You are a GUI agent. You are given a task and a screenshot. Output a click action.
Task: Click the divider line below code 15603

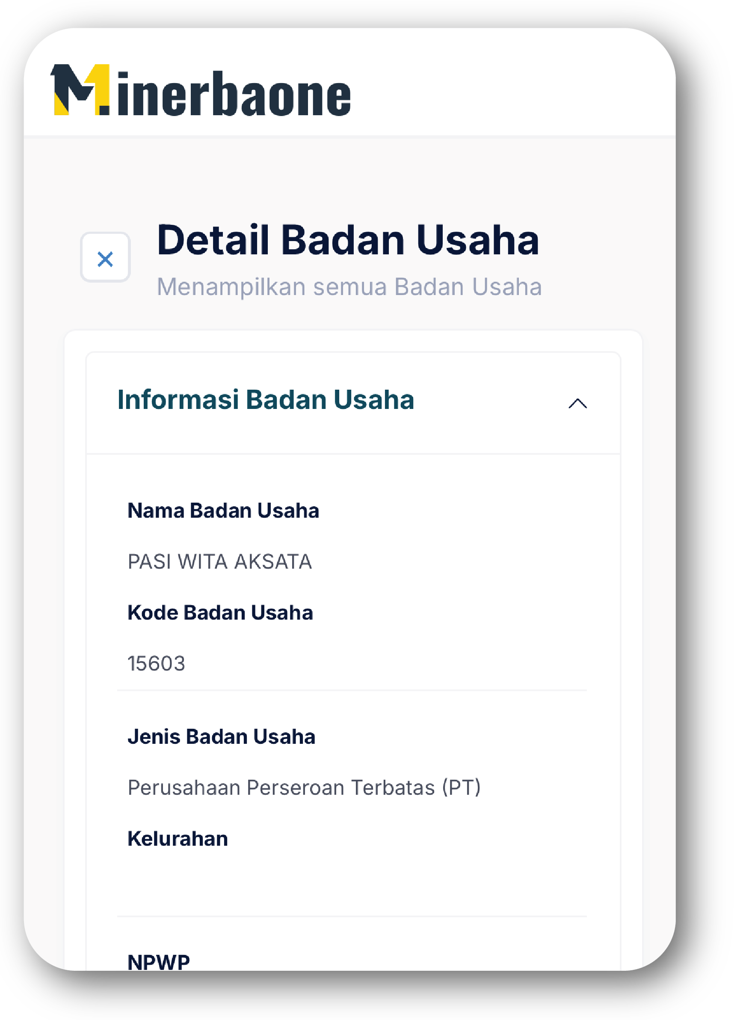(x=352, y=690)
